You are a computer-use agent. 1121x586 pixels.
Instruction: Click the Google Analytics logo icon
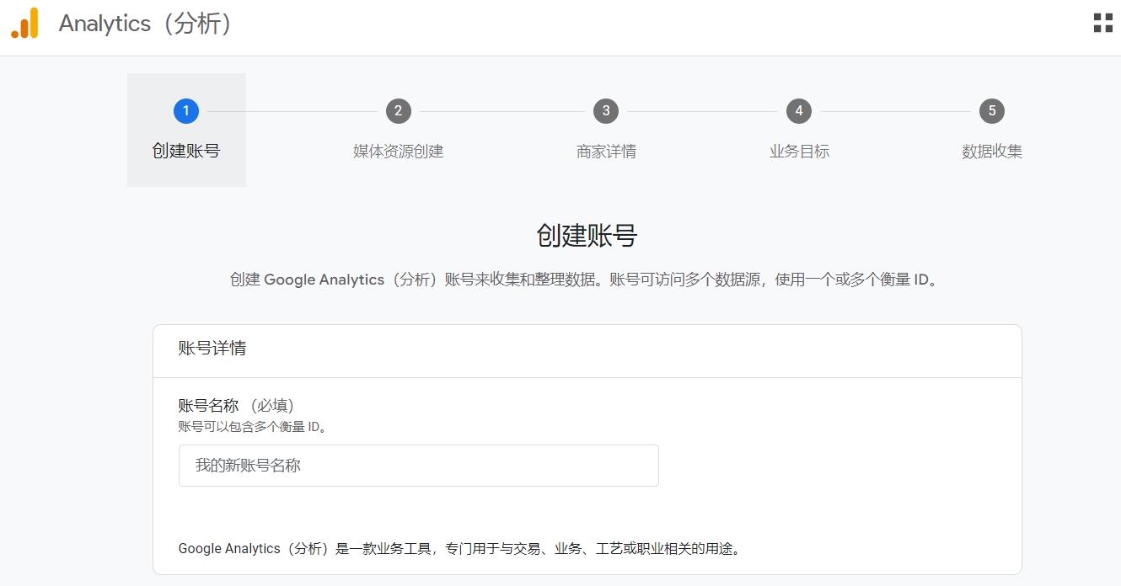pyautogui.click(x=25, y=24)
